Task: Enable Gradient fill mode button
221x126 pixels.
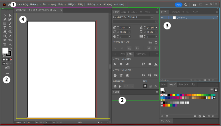Action: pyautogui.click(x=7, y=59)
